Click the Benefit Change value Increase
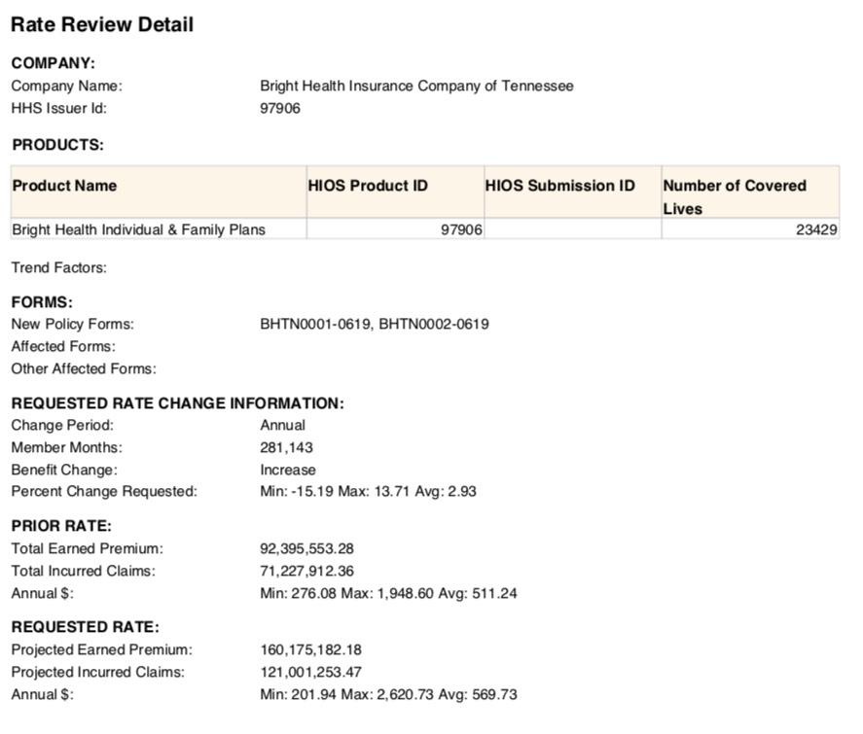The height and width of the screenshot is (734, 863). 288,470
